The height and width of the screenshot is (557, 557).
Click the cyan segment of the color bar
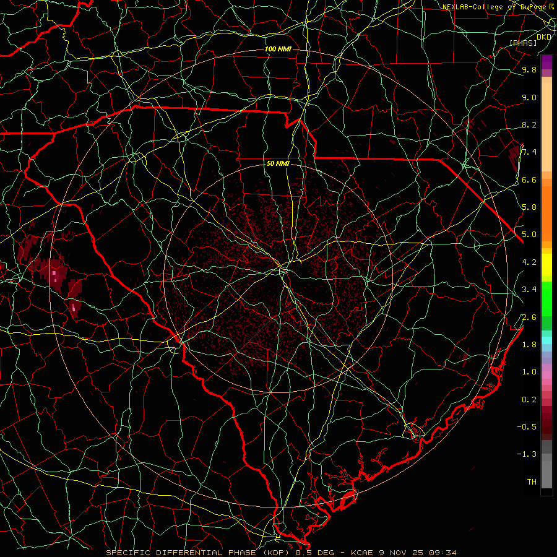[546, 340]
